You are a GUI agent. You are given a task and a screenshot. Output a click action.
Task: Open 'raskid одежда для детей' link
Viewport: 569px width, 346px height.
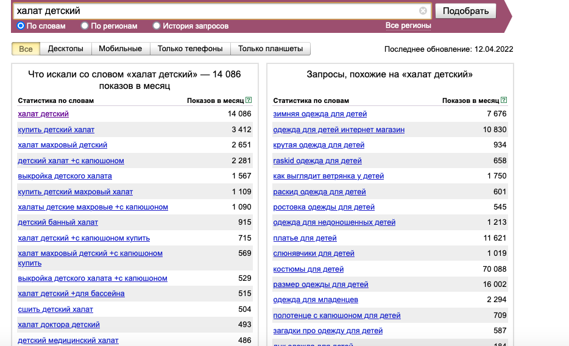[317, 161]
